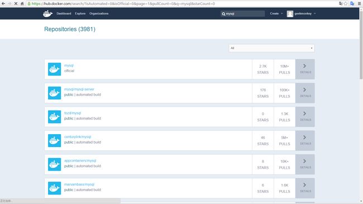Click the 100K+ PULLS count for mysql-server
The width and height of the screenshot is (363, 204).
coord(284,93)
